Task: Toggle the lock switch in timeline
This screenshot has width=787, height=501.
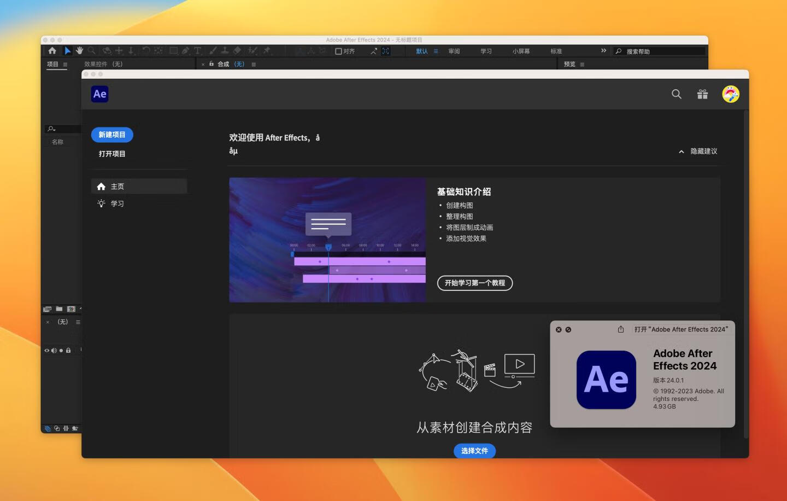Action: coord(68,351)
